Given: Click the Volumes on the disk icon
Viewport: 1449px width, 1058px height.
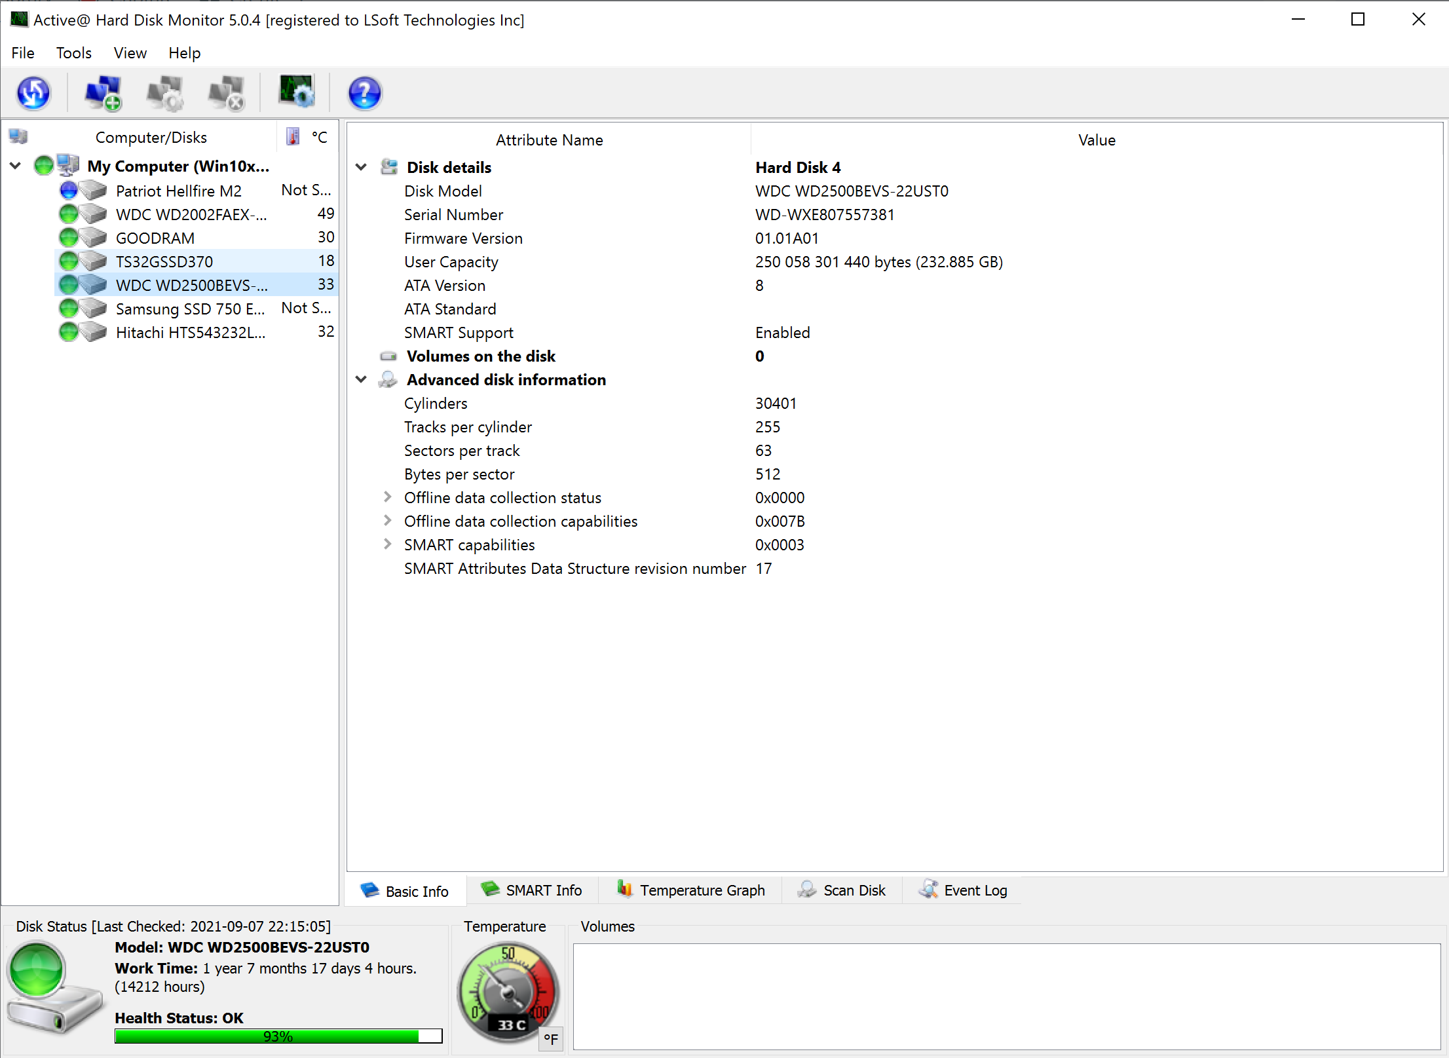Looking at the screenshot, I should coord(389,356).
